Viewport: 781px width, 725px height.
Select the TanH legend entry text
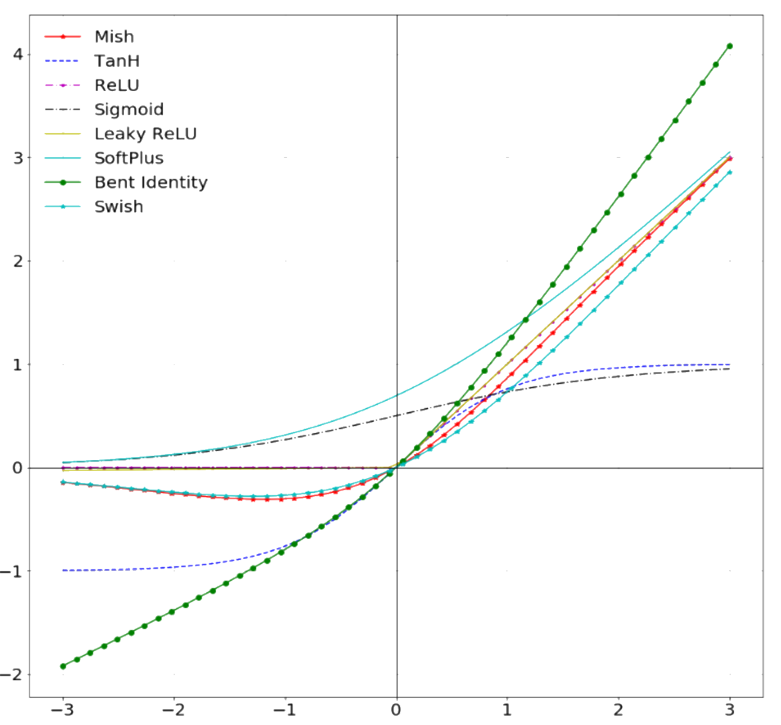tap(117, 61)
